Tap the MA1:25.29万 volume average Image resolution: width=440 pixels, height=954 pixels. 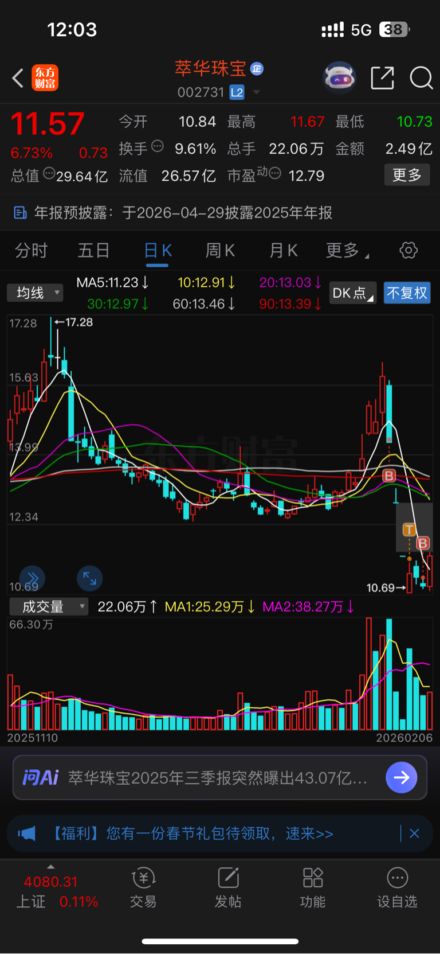coord(210,607)
